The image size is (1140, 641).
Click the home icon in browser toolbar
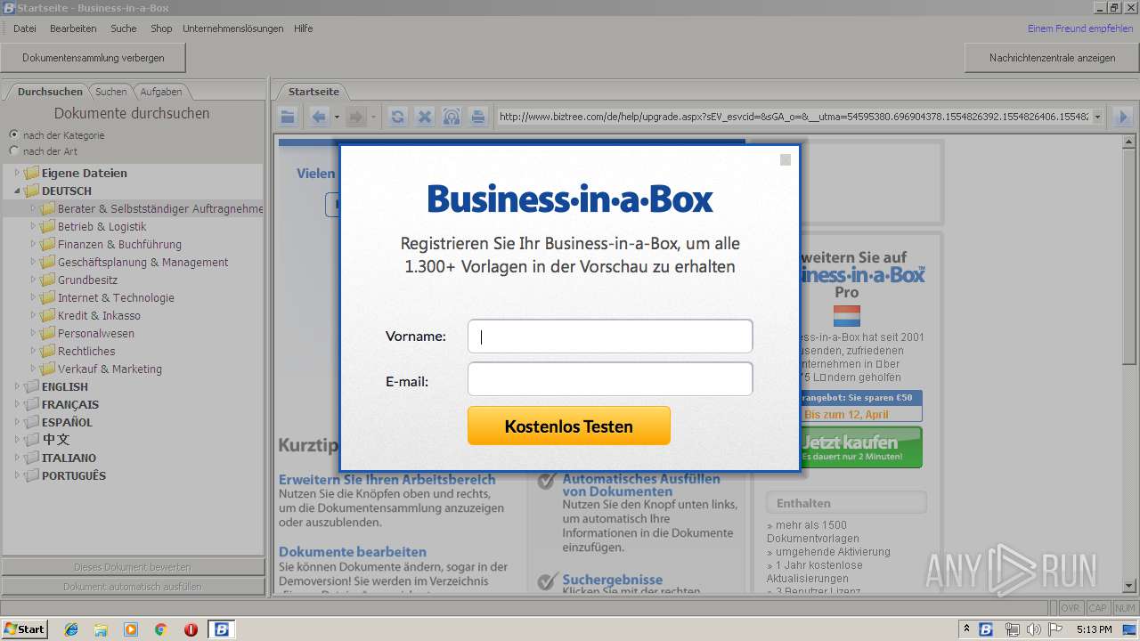[452, 117]
